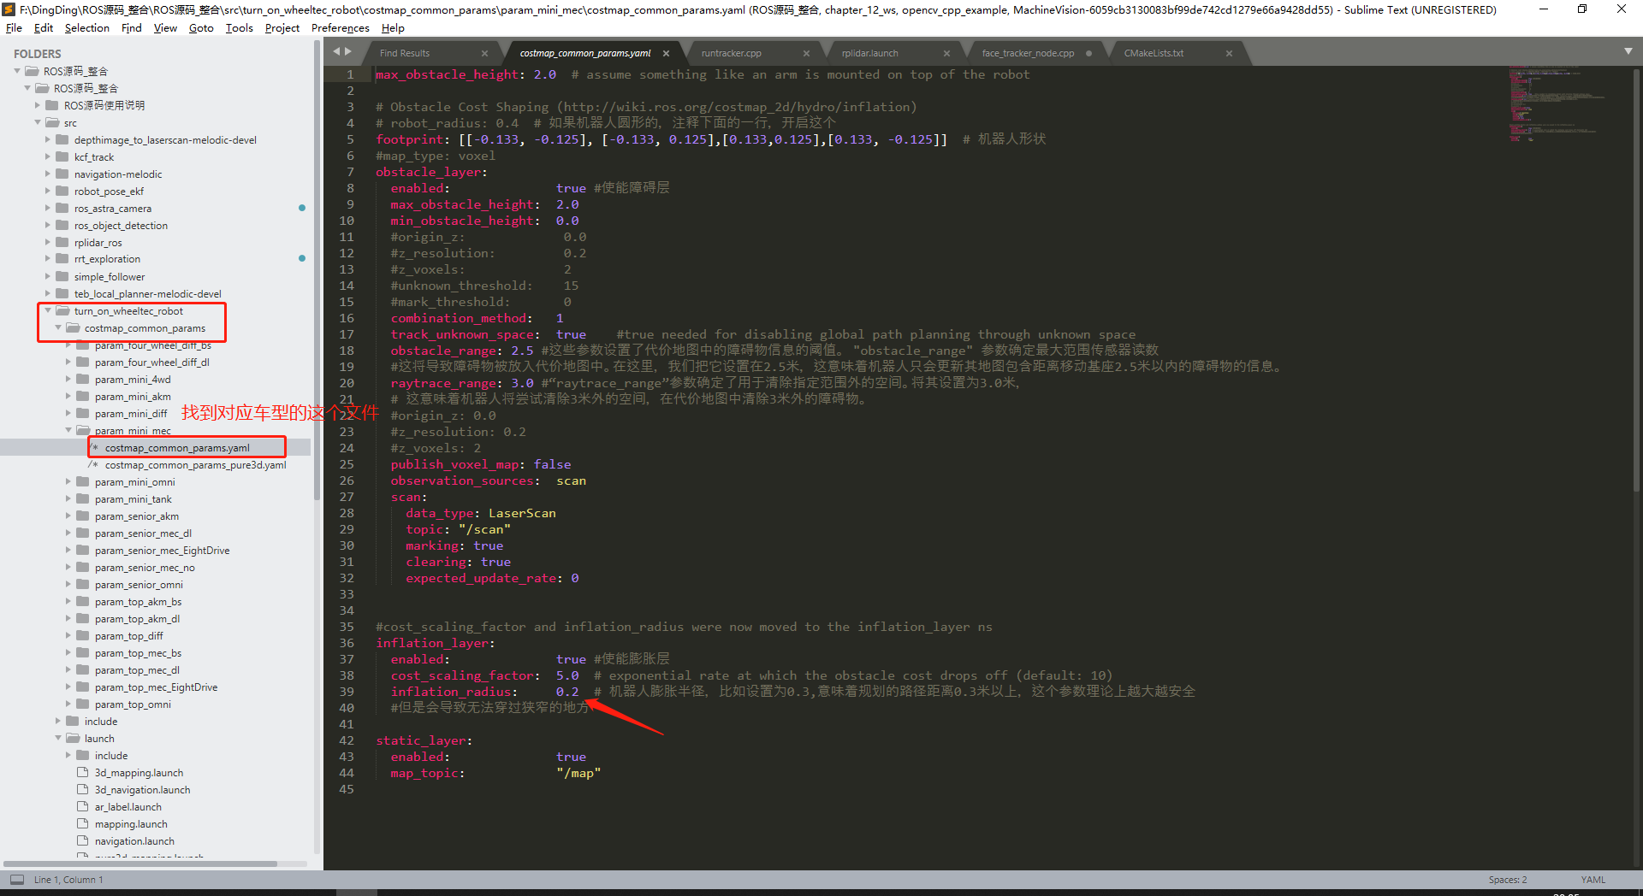This screenshot has height=896, width=1643.
Task: Collapse the launch folder
Action: pos(58,739)
